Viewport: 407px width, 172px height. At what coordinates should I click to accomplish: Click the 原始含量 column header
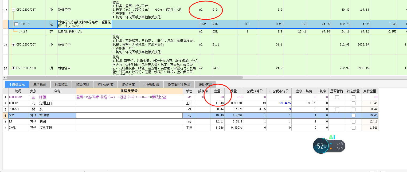[370, 91]
